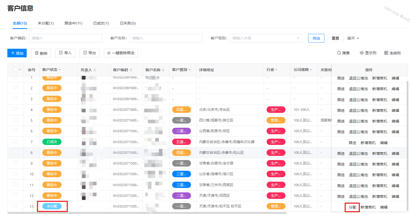Image resolution: width=410 pixels, height=214 pixels.
Task: Open the 客户级别 select dropdown
Action: coord(266,38)
